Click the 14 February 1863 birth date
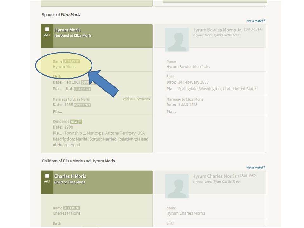 click(x=193, y=82)
